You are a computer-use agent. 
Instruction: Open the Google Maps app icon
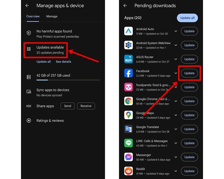pos(129,115)
